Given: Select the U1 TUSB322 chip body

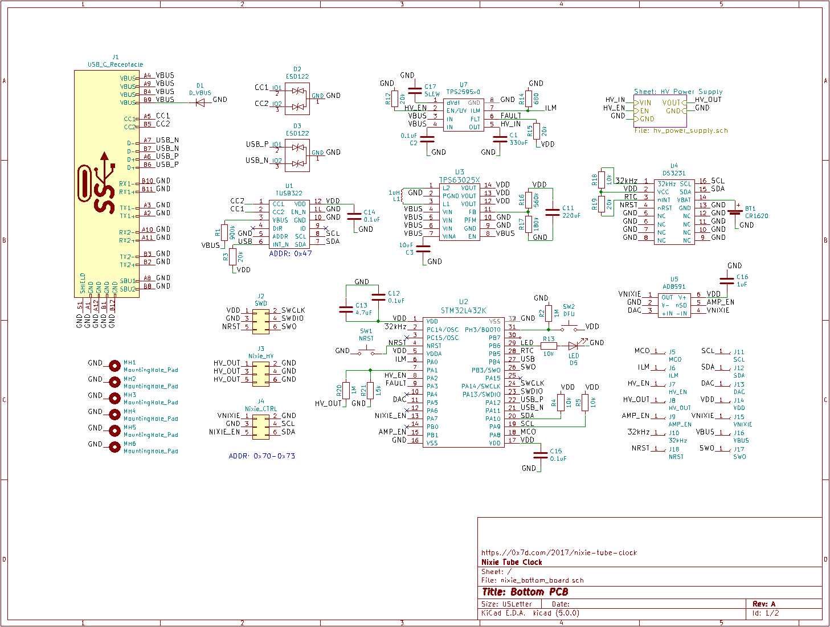Looking at the screenshot, I should (289, 223).
